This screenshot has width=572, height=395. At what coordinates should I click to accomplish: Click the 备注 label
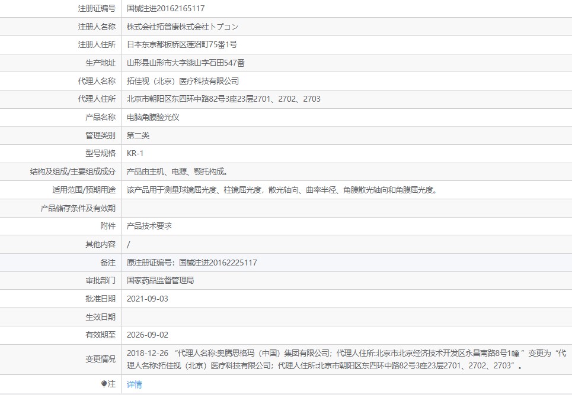tap(108, 263)
